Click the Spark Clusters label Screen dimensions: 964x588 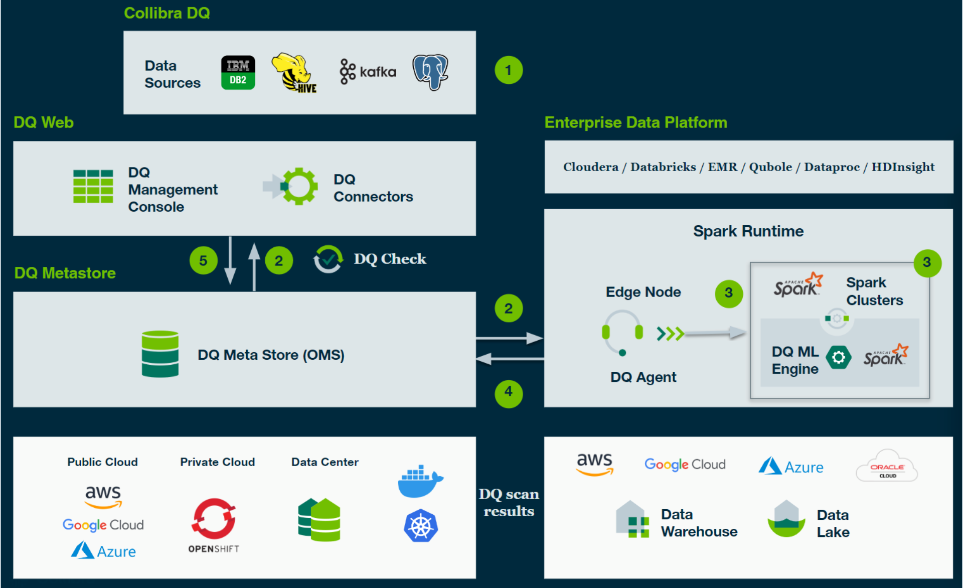click(x=874, y=291)
